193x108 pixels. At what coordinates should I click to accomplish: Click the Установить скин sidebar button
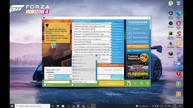[x=138, y=33]
